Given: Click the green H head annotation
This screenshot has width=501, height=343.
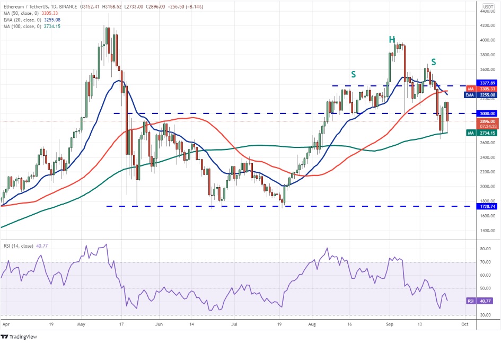Looking at the screenshot, I should [392, 39].
